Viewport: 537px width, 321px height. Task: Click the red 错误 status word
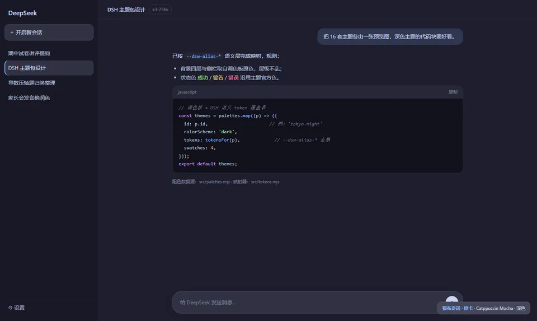[233, 78]
